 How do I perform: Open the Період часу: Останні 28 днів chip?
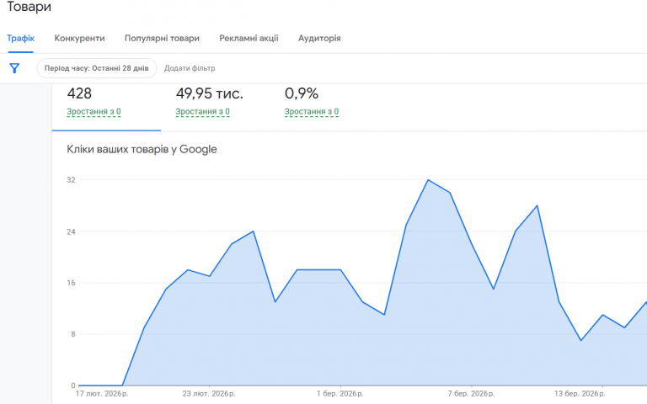(97, 68)
